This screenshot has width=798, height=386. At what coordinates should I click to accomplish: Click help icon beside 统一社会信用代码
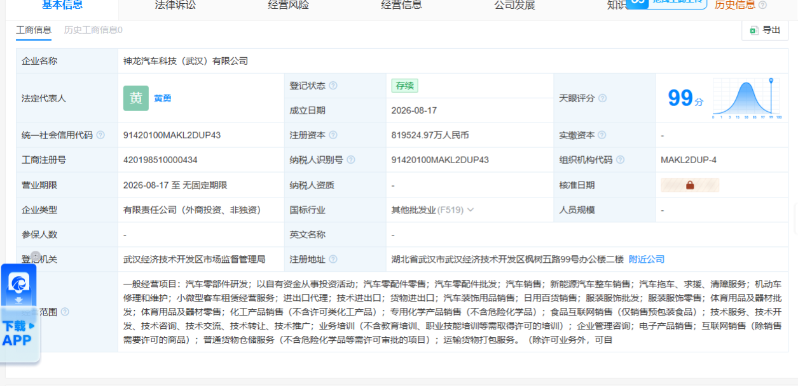tap(100, 135)
